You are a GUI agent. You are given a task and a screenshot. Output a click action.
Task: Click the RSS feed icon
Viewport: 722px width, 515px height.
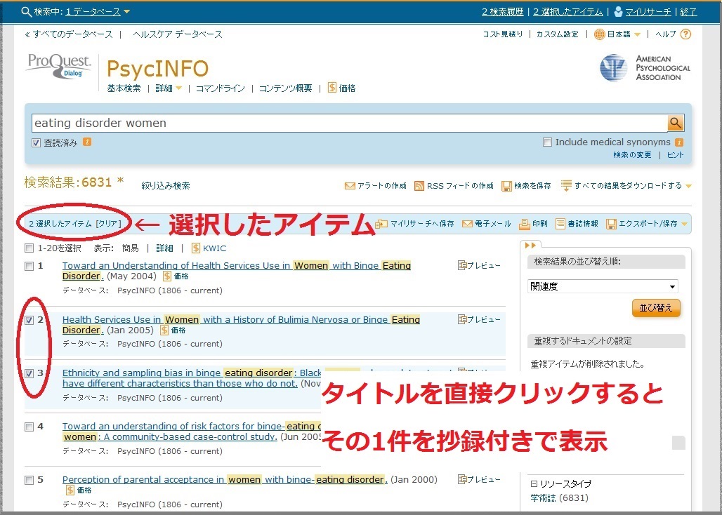419,186
